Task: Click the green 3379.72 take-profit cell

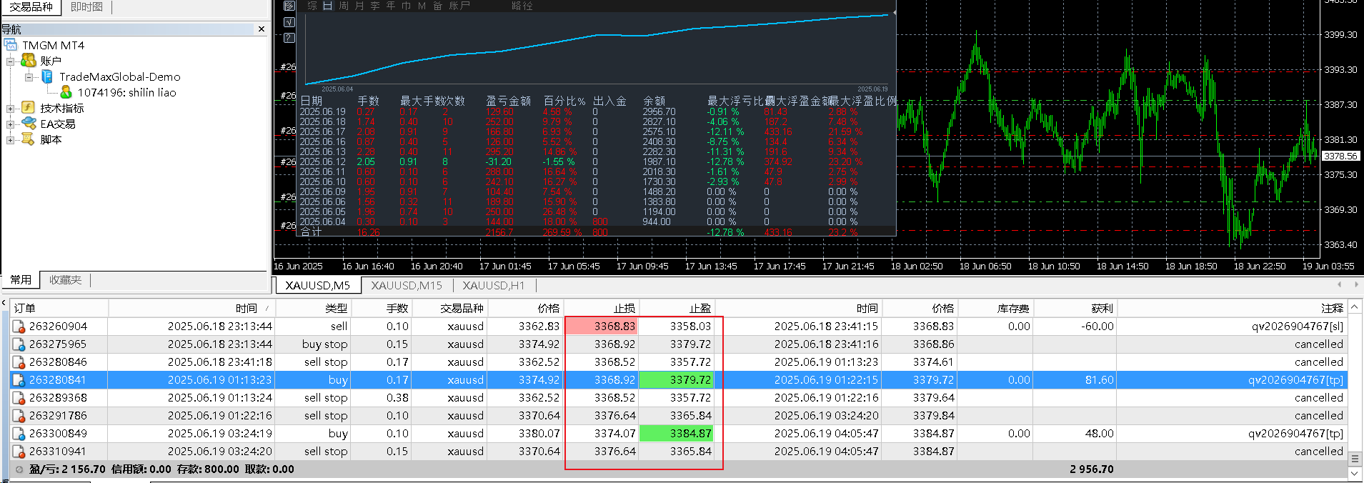Action: click(x=676, y=379)
